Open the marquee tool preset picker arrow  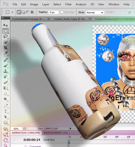click(12, 12)
